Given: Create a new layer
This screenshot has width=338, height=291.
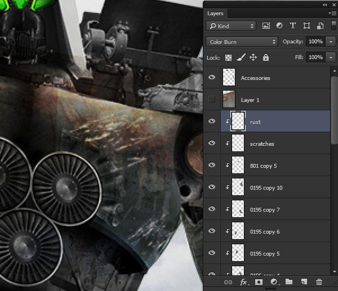Looking at the screenshot, I should (304, 282).
